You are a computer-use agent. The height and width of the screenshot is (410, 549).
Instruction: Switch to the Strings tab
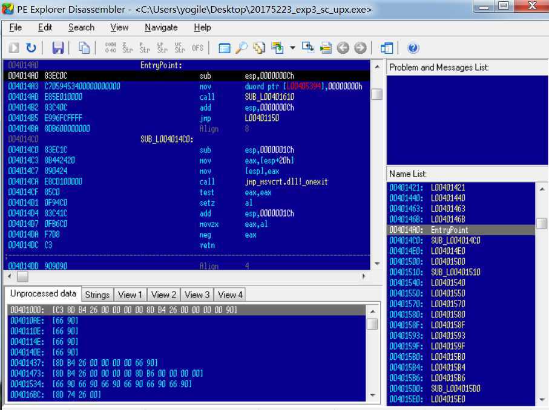(x=97, y=294)
